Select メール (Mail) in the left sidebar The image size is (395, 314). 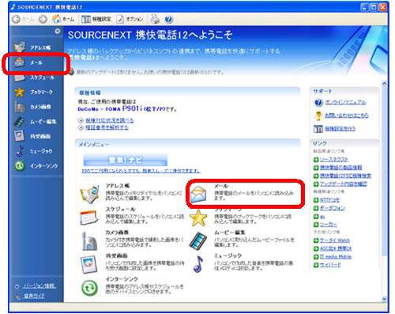click(x=29, y=62)
